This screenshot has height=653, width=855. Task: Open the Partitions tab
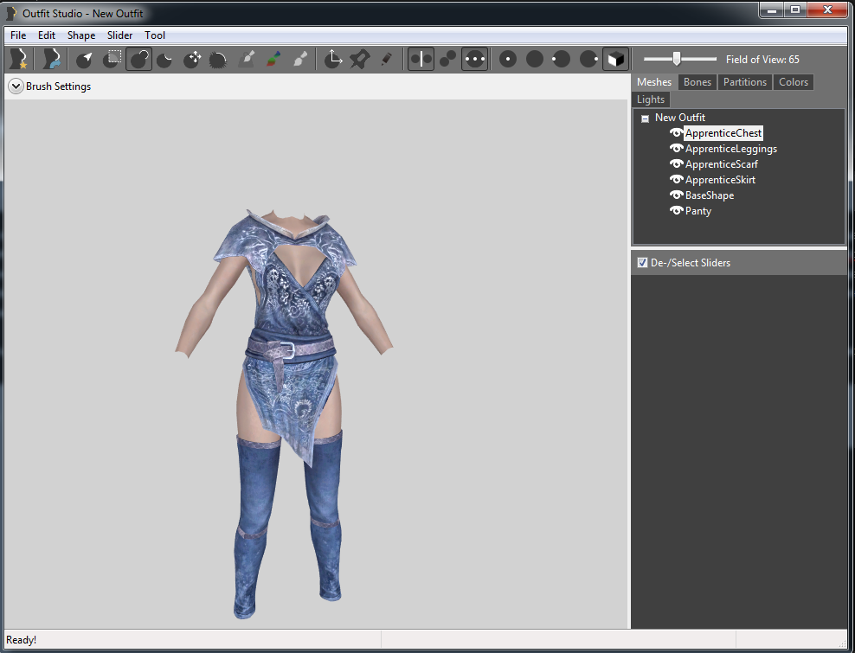[744, 82]
